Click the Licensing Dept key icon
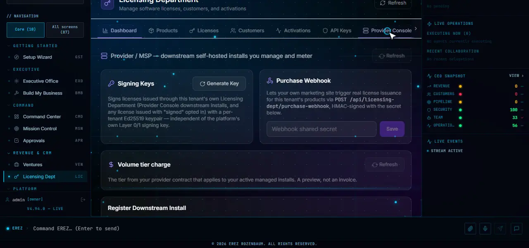The image size is (529, 248). coord(17,176)
